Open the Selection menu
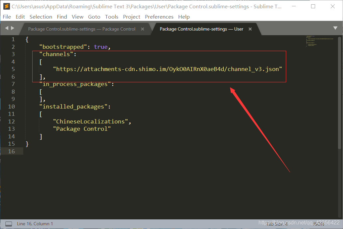Image resolution: width=343 pixels, height=229 pixels. 41,17
